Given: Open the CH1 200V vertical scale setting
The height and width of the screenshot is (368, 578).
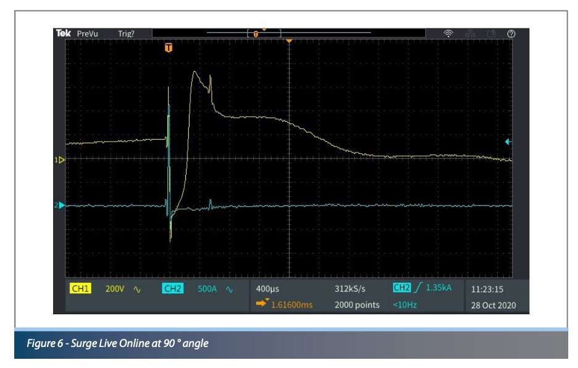Looking at the screenshot, I should [115, 288].
